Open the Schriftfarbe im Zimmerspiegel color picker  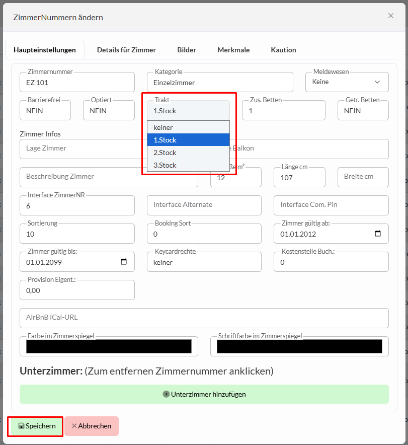point(299,346)
